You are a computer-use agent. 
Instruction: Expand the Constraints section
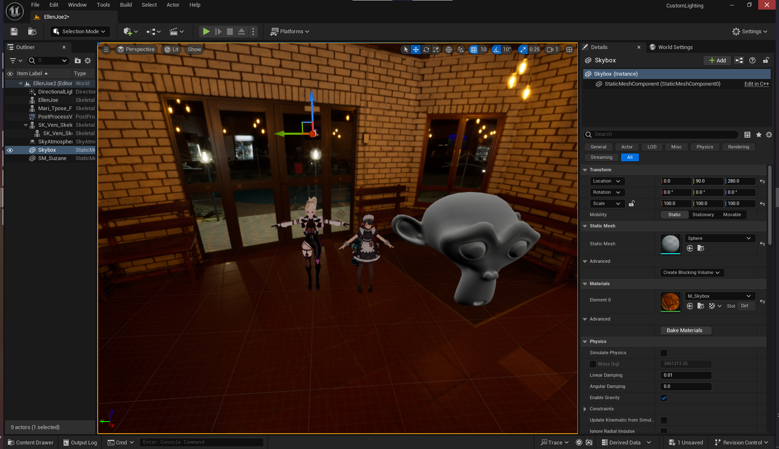coord(585,409)
